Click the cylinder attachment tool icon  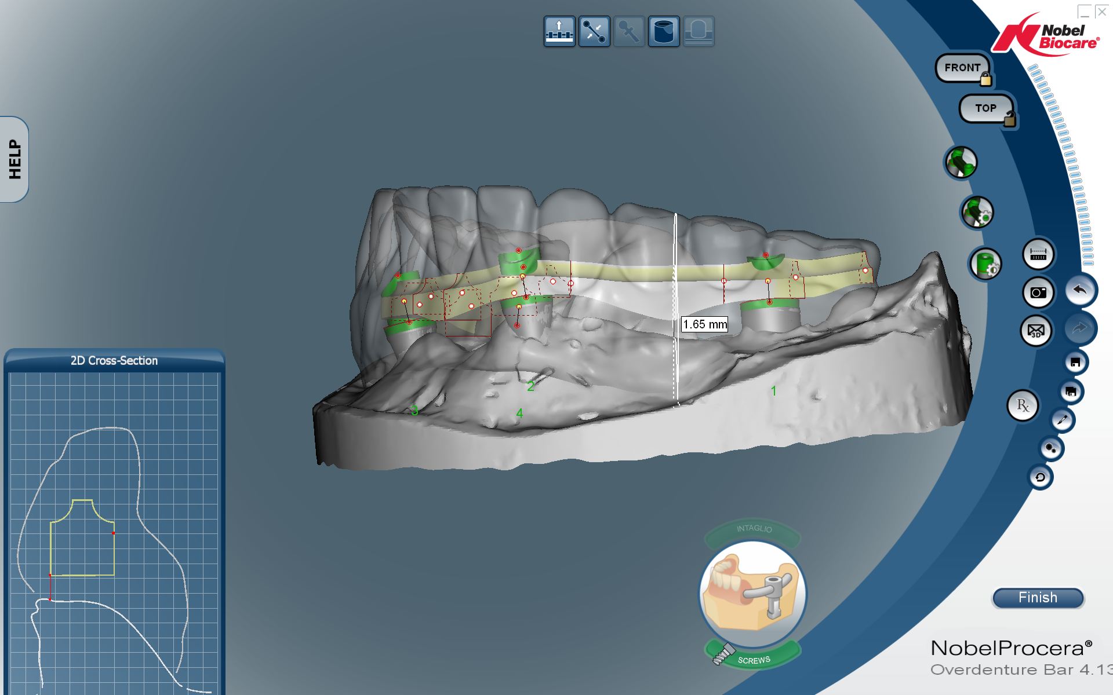click(664, 31)
